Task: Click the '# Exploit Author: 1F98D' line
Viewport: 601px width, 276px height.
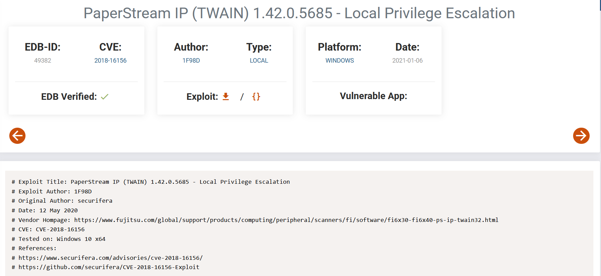Action: coord(52,191)
